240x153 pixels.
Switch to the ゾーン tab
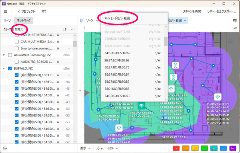tap(7, 21)
